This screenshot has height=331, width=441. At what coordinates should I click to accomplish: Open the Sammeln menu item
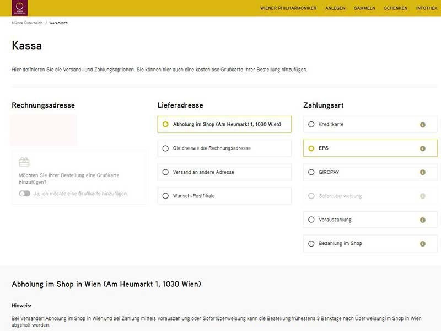(364, 8)
